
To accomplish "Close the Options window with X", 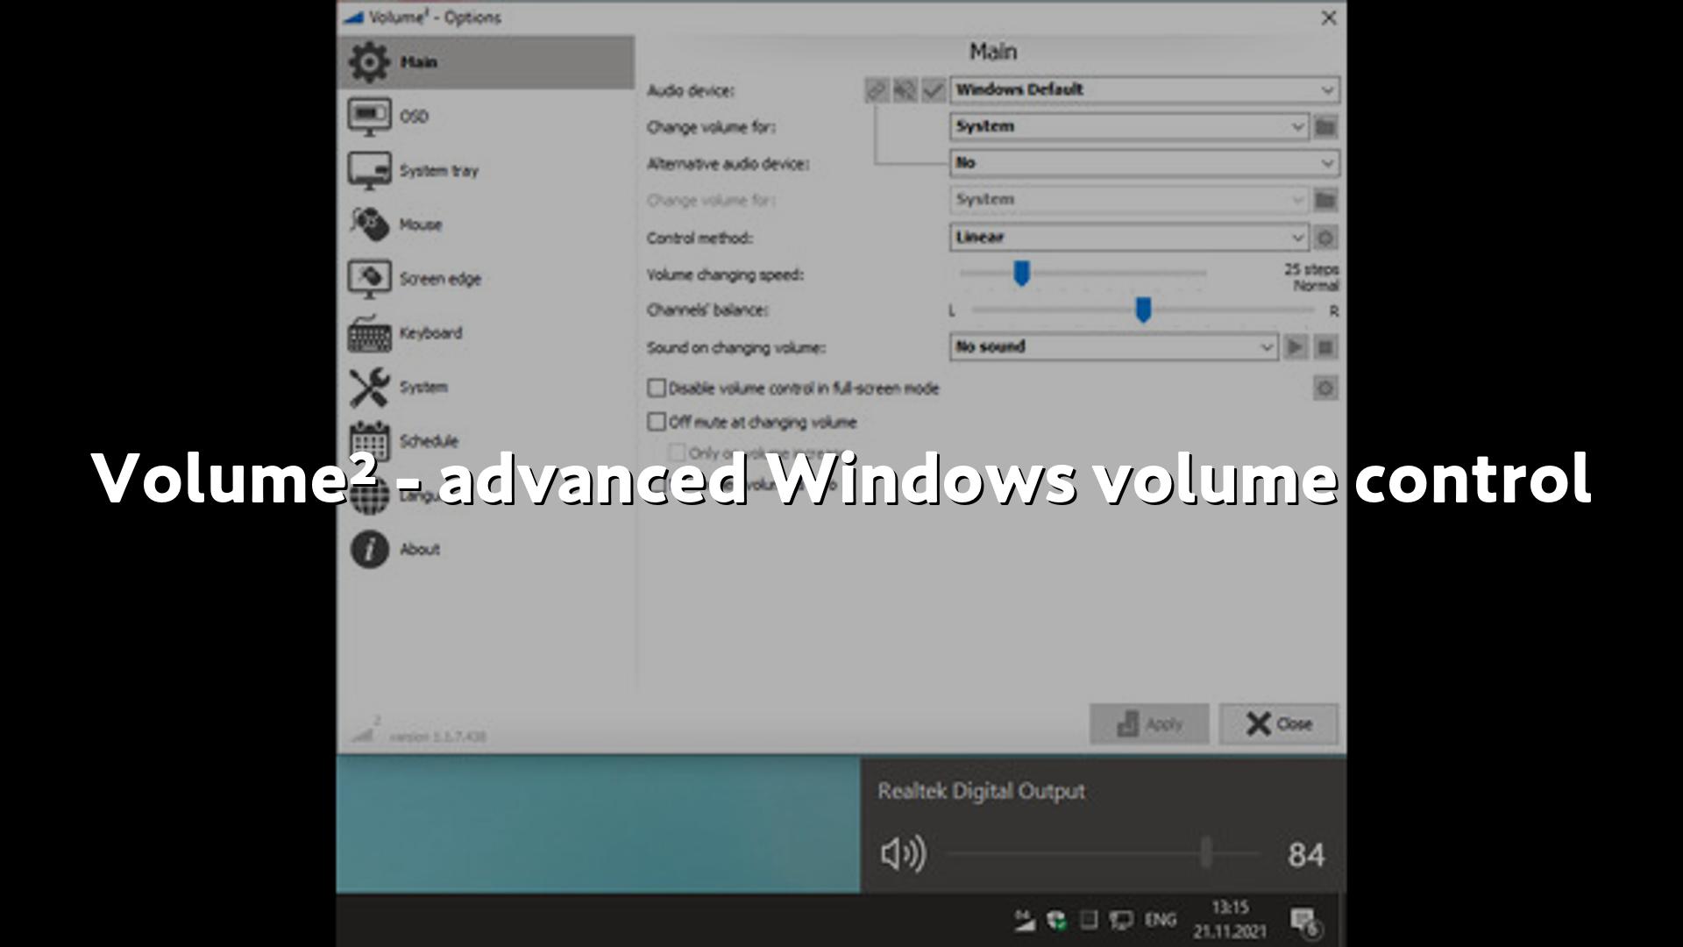I will [x=1329, y=18].
